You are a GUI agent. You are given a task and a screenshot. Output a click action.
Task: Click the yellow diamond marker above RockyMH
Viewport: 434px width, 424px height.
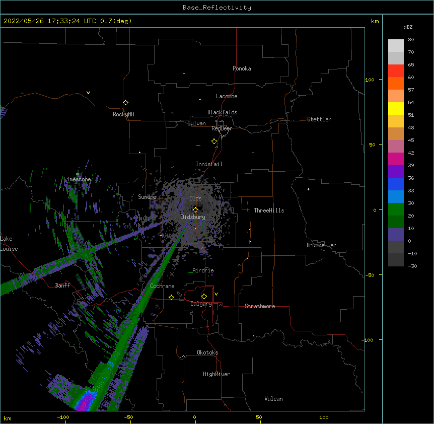point(125,103)
